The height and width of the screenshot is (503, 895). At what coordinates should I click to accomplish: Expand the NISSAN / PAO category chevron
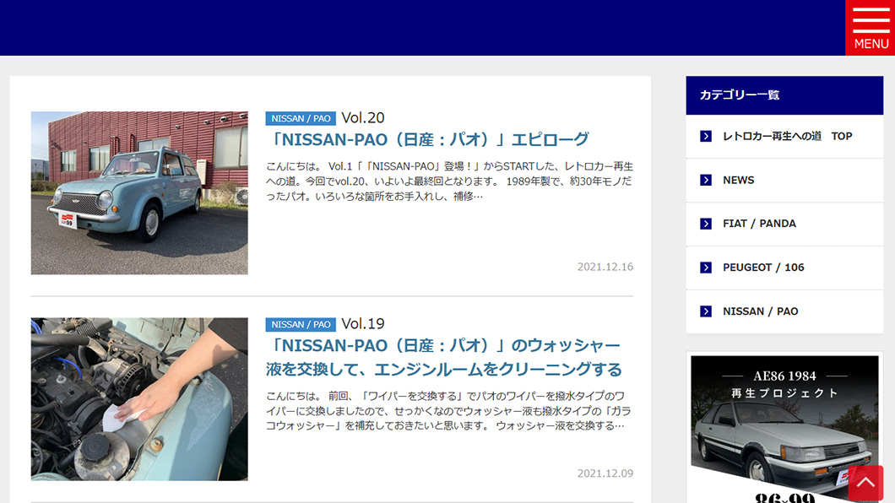pos(706,311)
